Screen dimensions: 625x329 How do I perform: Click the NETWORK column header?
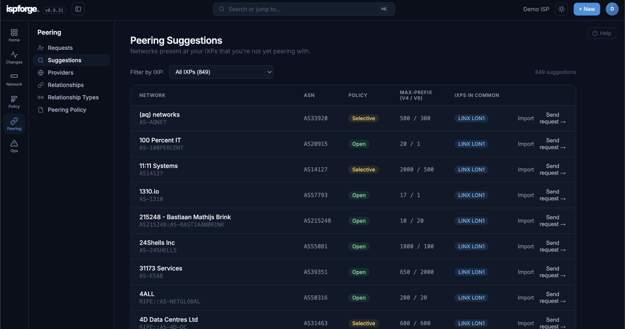point(152,95)
